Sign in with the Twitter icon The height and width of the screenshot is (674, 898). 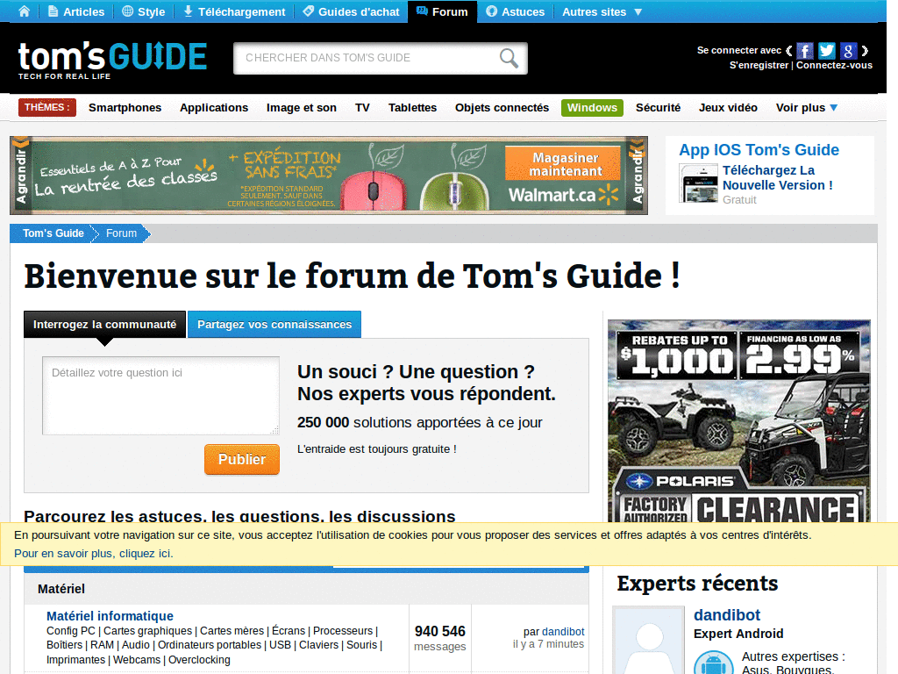pyautogui.click(x=826, y=51)
